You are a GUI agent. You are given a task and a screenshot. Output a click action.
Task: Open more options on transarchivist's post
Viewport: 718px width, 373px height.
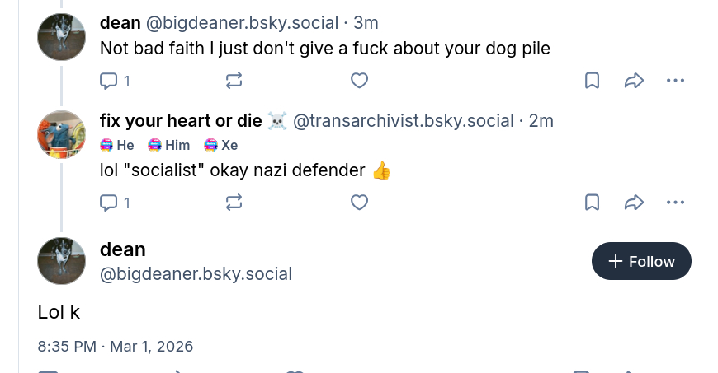tap(675, 203)
